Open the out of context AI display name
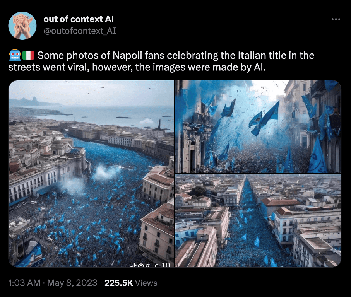This screenshot has height=297, width=351. [79, 19]
